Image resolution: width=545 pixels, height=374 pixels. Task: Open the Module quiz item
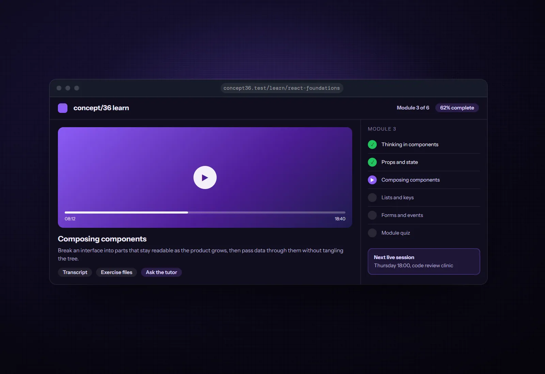coord(424,233)
